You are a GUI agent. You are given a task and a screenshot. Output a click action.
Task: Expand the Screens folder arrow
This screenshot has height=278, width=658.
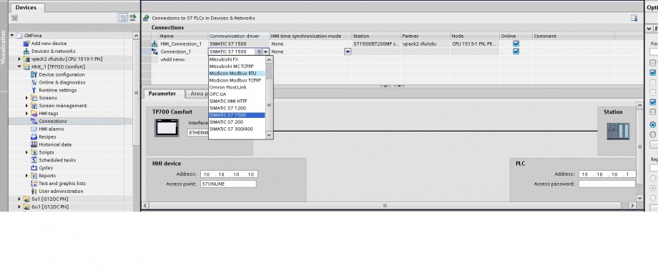tap(27, 98)
